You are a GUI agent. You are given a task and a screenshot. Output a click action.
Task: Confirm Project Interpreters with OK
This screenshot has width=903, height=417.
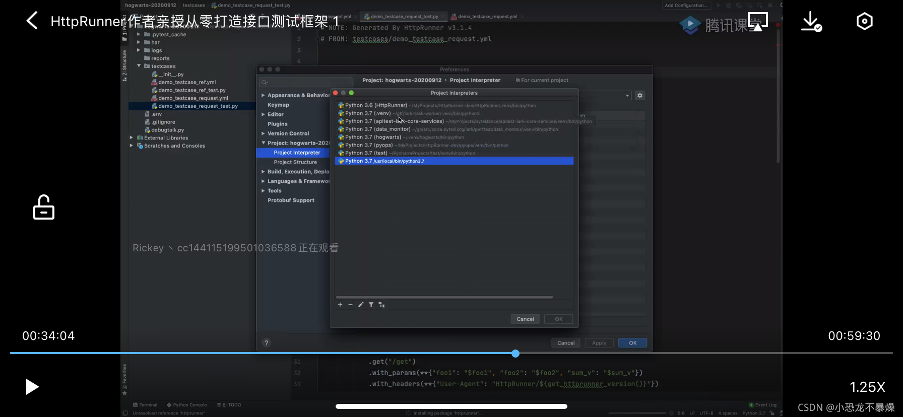click(x=558, y=319)
